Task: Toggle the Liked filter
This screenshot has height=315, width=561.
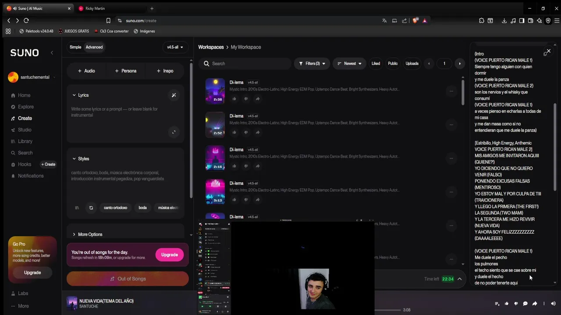Action: (x=376, y=63)
